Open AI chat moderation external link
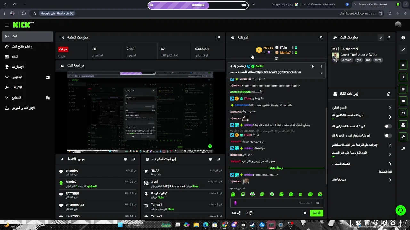This screenshot has height=230, width=410. click(390, 145)
